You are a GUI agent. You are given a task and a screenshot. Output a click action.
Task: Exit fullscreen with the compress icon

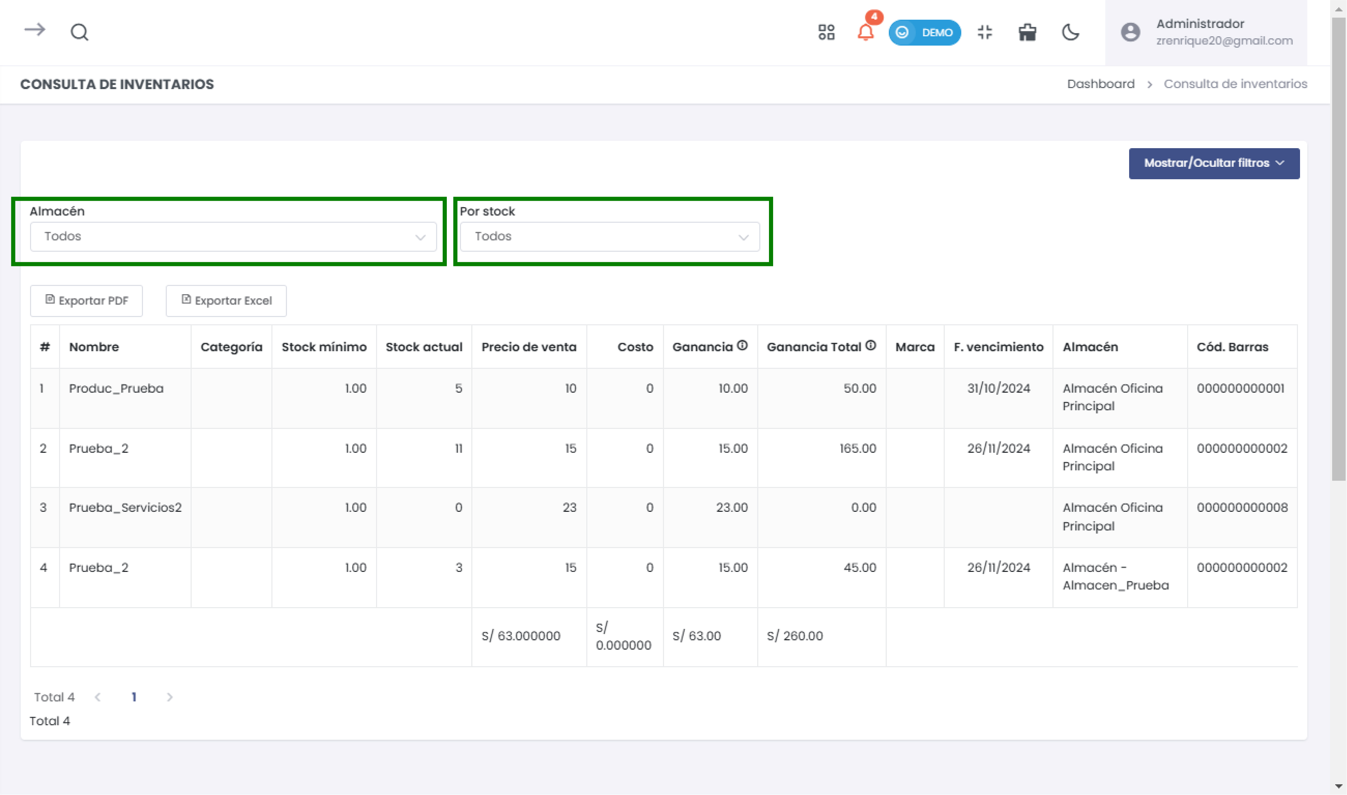tap(984, 32)
